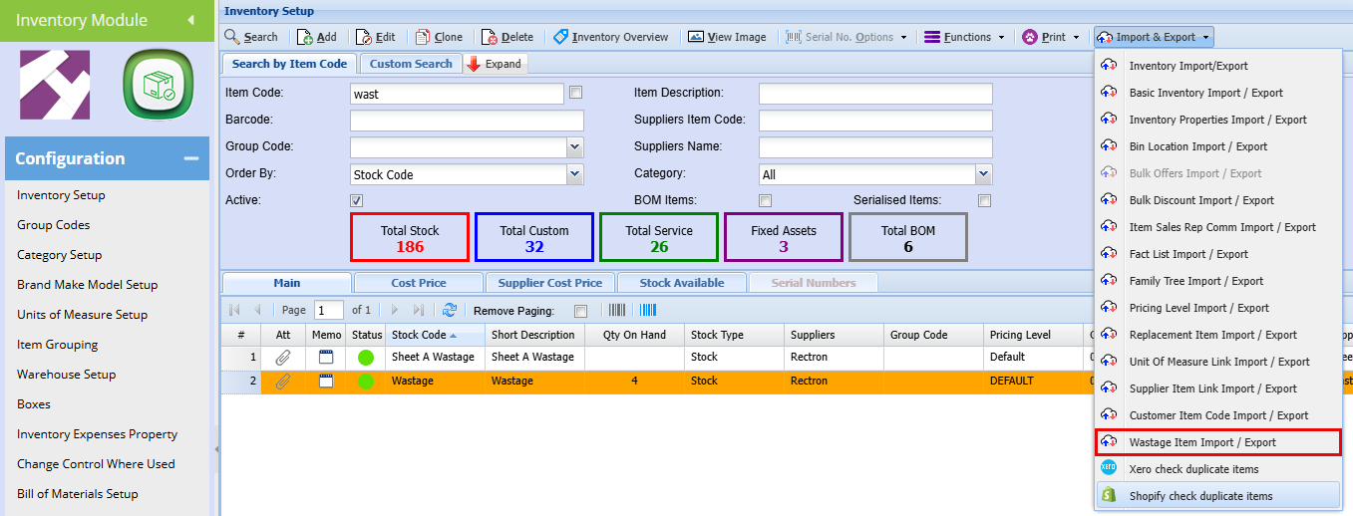Select Wastage Item Import / Export

point(1217,442)
